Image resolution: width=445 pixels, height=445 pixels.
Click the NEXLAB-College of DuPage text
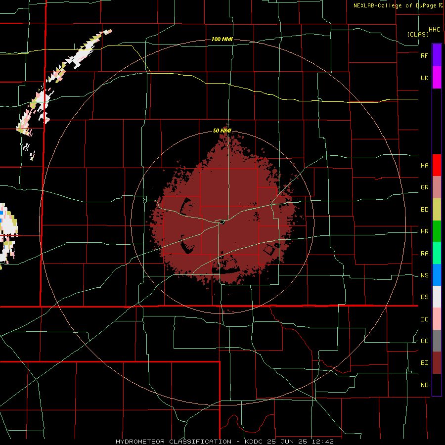coord(395,5)
